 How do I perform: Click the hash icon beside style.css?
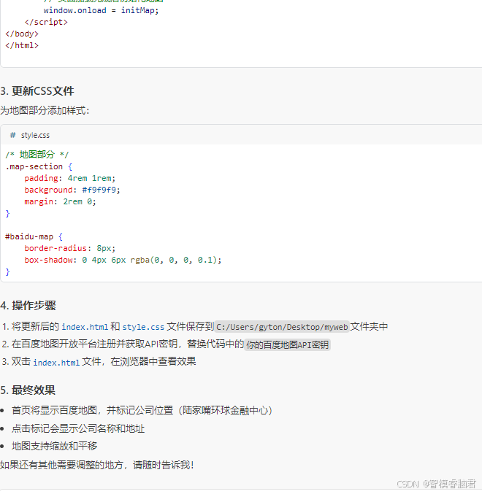[12, 135]
